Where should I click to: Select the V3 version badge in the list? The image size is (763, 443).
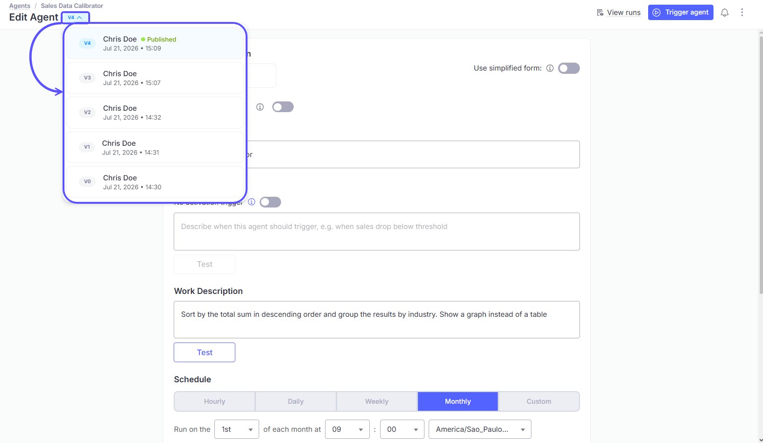tap(87, 78)
